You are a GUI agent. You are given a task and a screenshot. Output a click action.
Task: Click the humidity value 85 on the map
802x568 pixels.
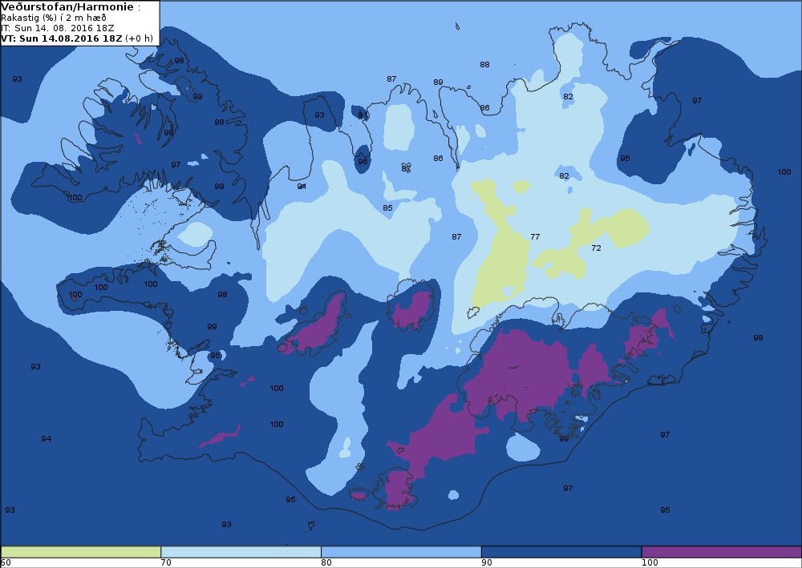pos(387,207)
